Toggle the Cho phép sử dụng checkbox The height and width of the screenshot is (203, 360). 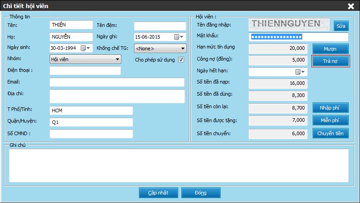tap(181, 60)
